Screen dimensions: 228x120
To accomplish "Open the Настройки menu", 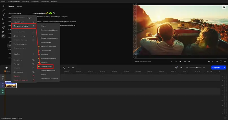I will pyautogui.click(x=35, y=1).
